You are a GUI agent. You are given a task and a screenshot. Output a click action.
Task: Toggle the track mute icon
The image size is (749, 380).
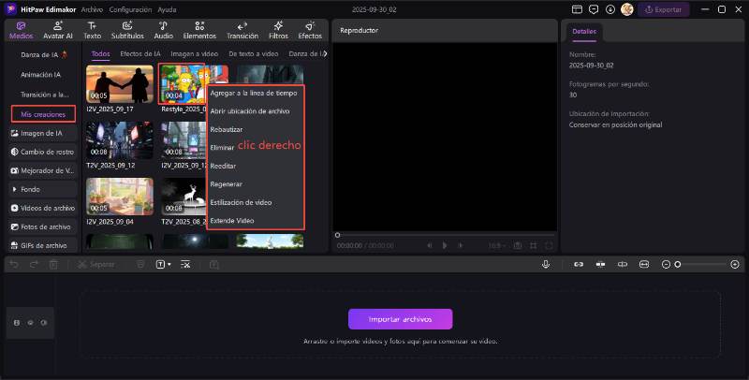(43, 322)
